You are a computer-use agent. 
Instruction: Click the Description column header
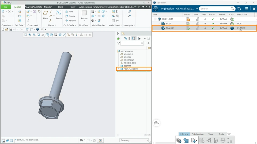(x=242, y=14)
